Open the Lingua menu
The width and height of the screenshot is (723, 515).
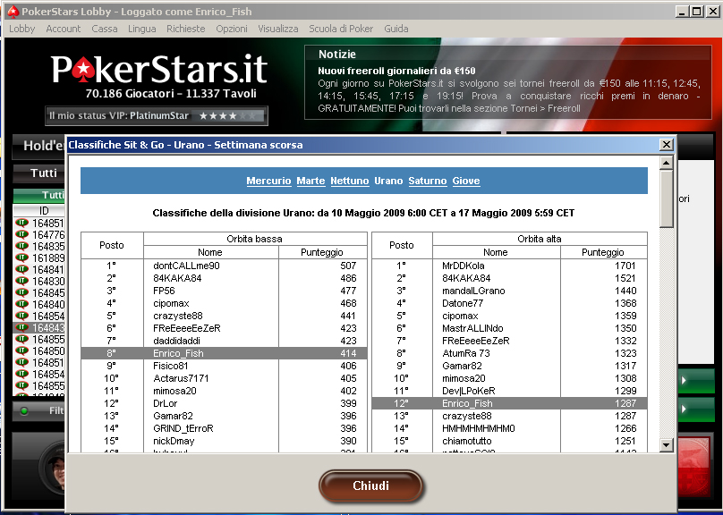(141, 29)
